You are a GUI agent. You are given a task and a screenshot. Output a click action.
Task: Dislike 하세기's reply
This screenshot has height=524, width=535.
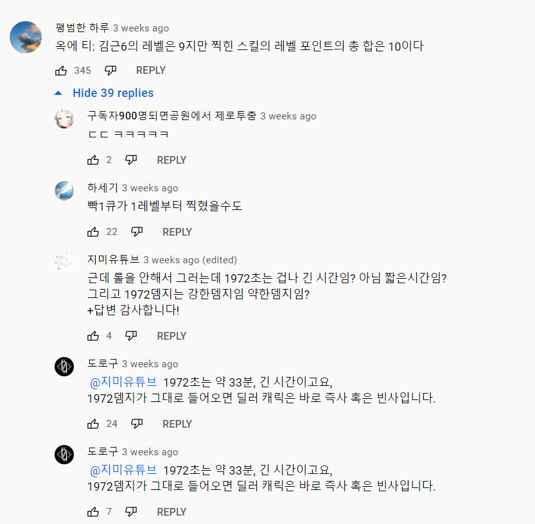[136, 232]
